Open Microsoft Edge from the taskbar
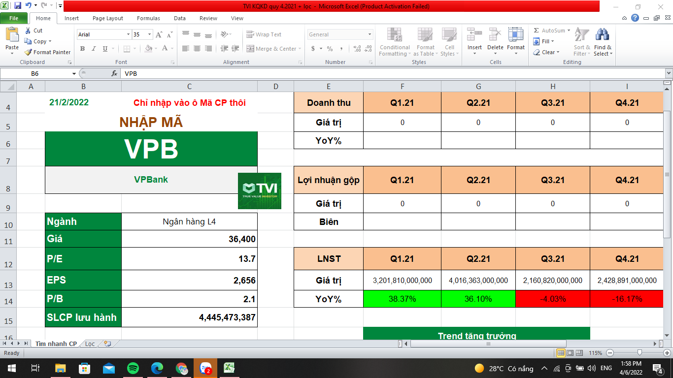Image resolution: width=673 pixels, height=378 pixels. click(x=157, y=368)
